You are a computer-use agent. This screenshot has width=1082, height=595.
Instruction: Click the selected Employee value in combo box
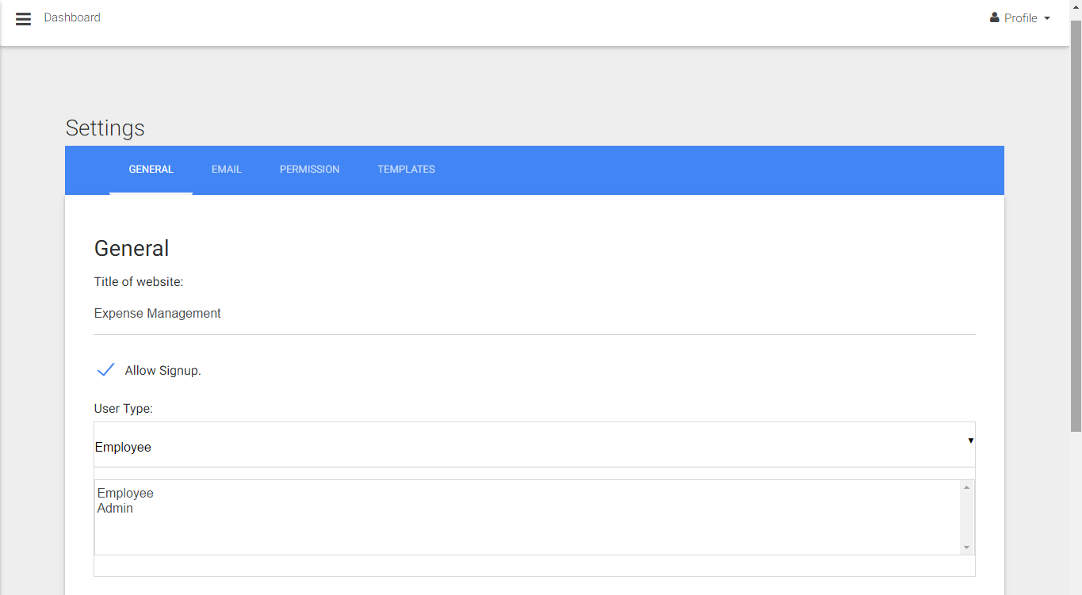124,448
